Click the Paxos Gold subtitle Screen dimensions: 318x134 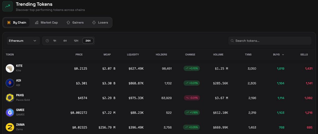tap(23, 100)
